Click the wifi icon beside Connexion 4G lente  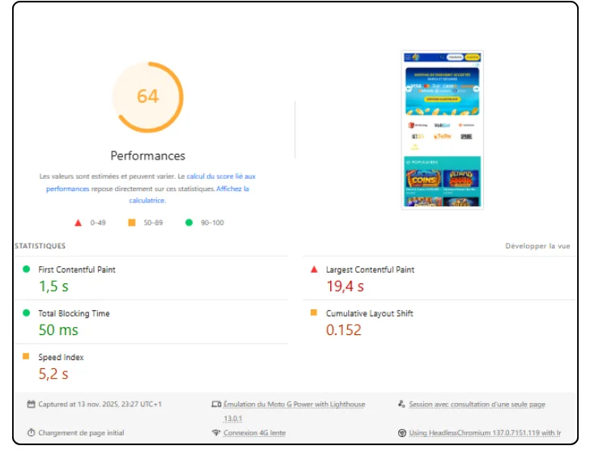pos(216,433)
